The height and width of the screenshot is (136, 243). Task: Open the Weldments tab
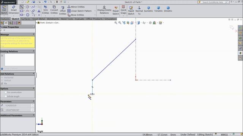pyautogui.click(x=53, y=19)
